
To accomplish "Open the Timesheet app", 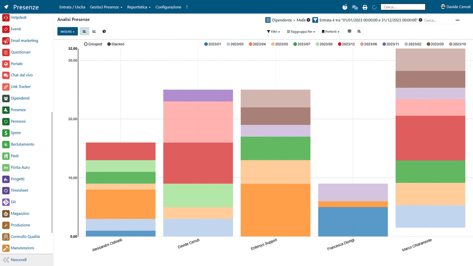I will click(x=15, y=191).
